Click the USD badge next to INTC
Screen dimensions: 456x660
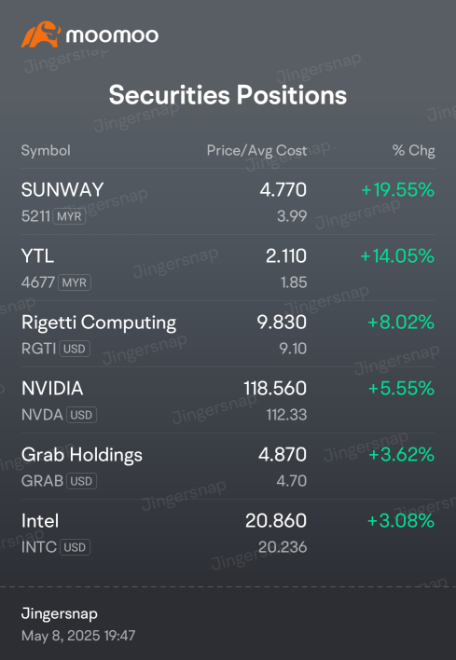tap(75, 547)
